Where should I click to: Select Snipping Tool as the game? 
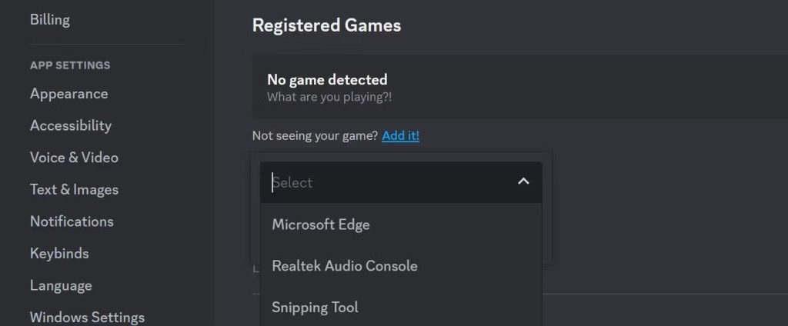tap(315, 308)
